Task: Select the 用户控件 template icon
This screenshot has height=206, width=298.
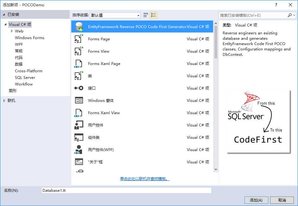Action: [x=79, y=125]
